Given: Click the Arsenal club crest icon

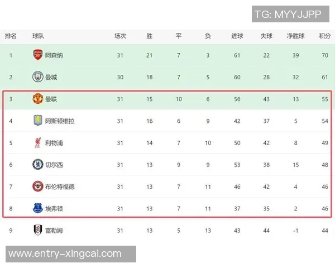Looking at the screenshot, I should coord(37,55).
